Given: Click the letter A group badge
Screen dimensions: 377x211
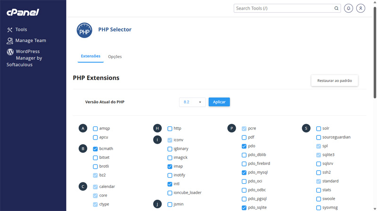Looking at the screenshot, I should [83, 128].
